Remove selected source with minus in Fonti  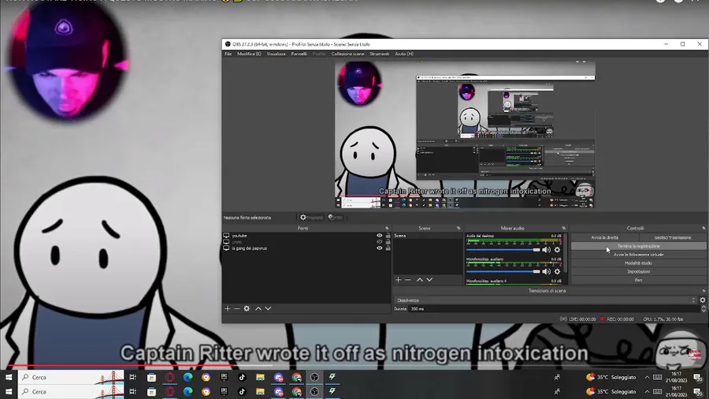click(236, 308)
